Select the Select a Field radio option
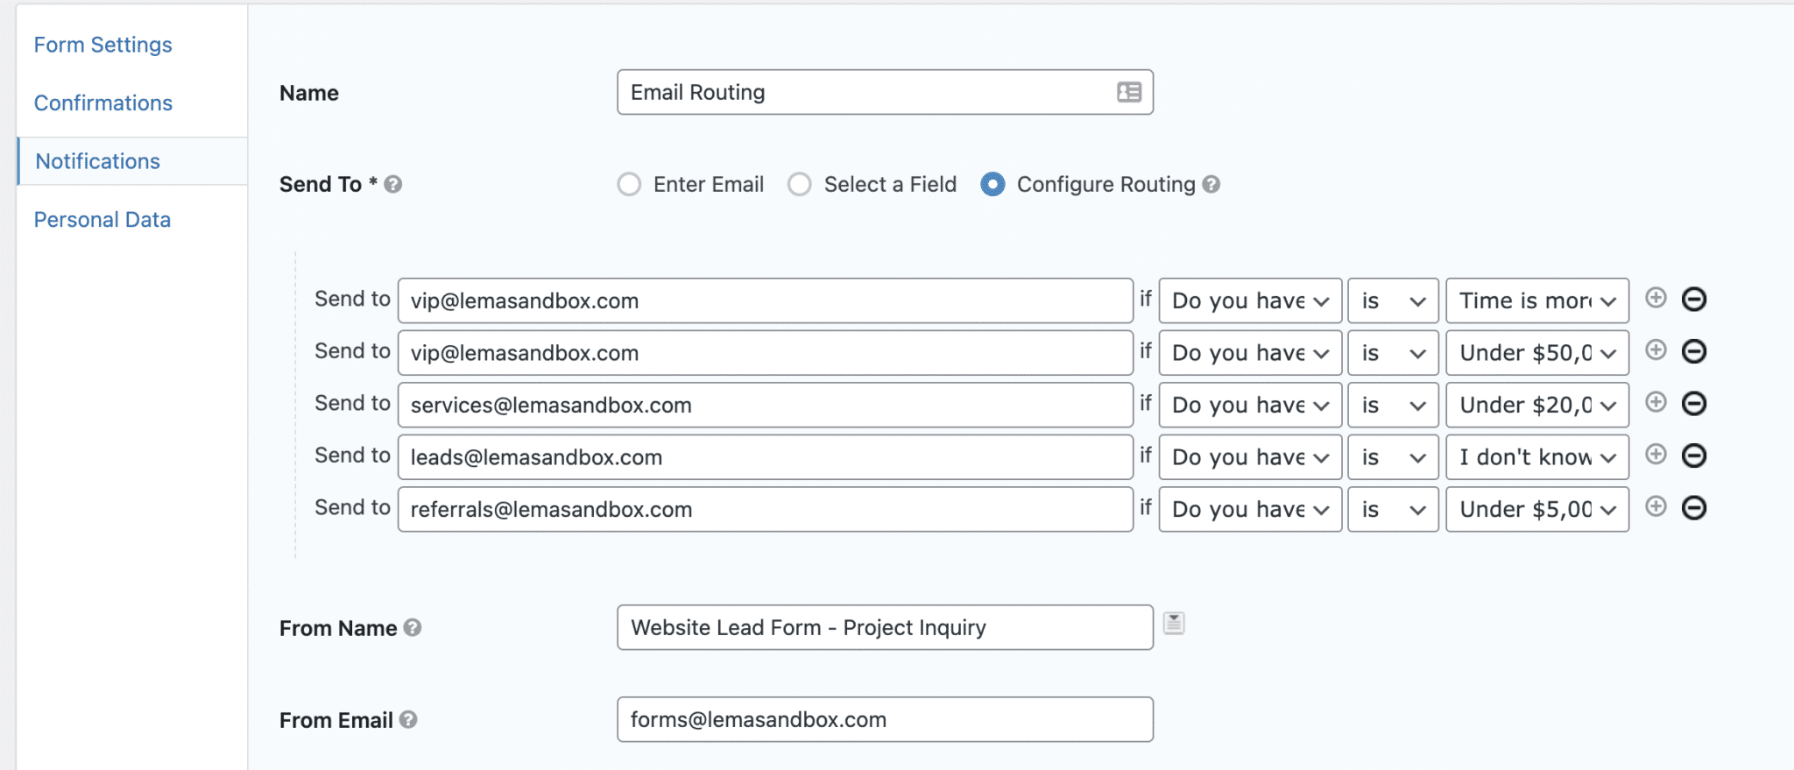The image size is (1794, 770). coord(799,184)
